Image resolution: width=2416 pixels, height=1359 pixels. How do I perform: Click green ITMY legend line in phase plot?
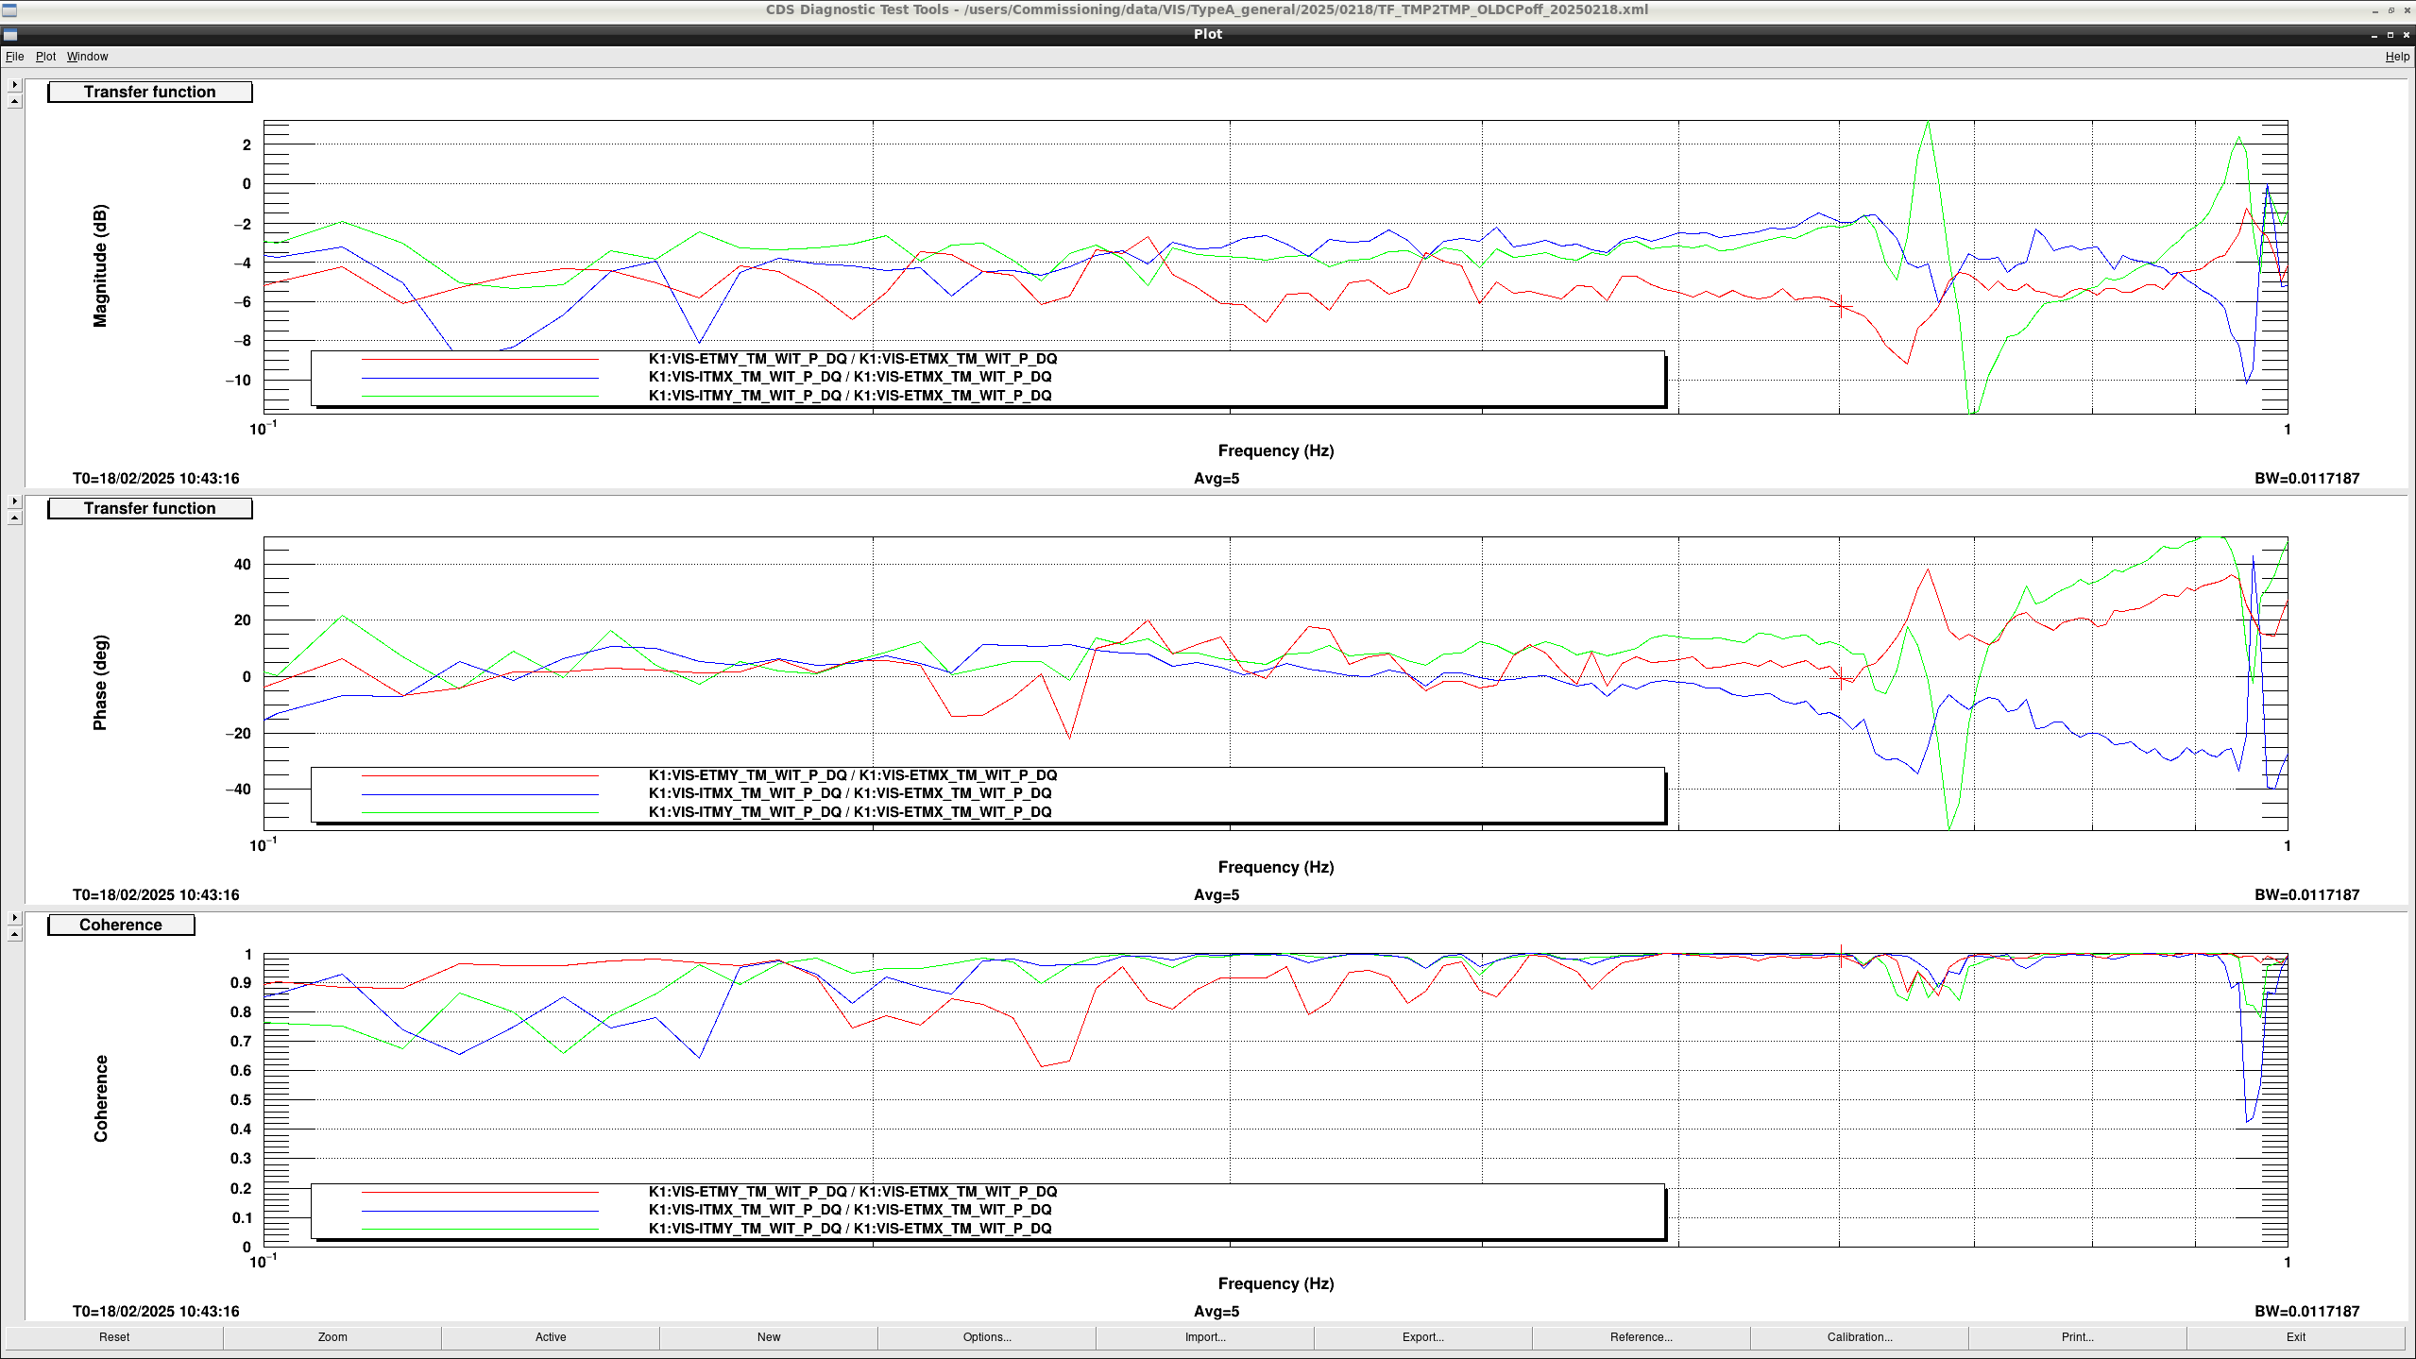[480, 812]
